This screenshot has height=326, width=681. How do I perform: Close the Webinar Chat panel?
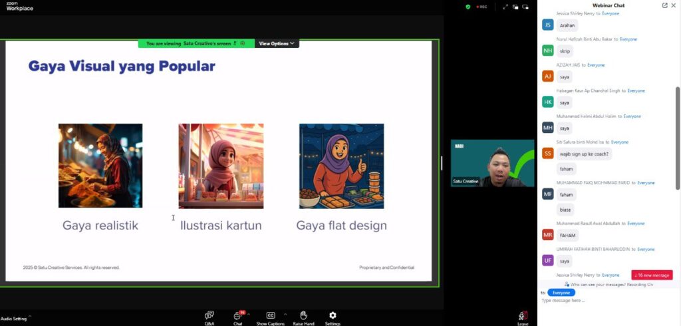coord(674,5)
